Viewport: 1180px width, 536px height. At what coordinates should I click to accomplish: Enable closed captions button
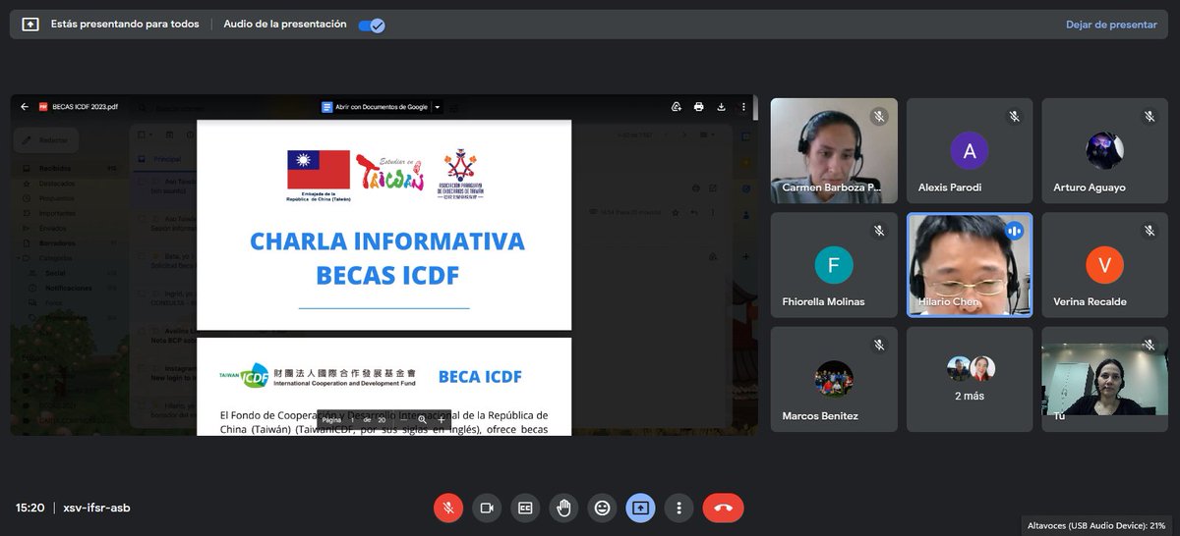(525, 508)
